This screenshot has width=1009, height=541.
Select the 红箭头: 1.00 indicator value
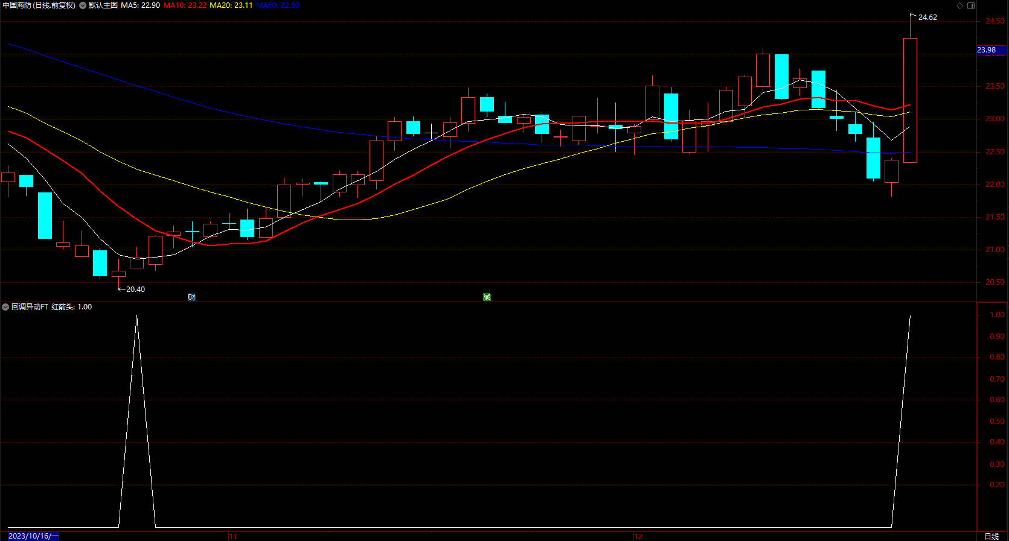(x=72, y=307)
